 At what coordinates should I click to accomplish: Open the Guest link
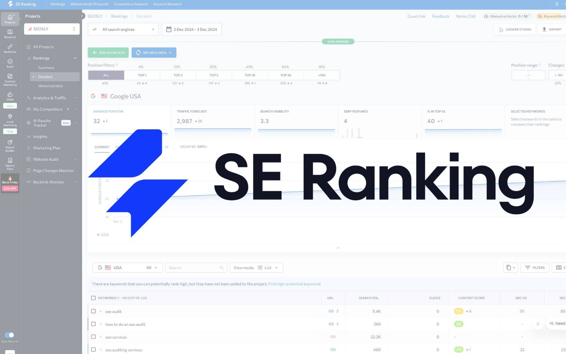(x=416, y=16)
